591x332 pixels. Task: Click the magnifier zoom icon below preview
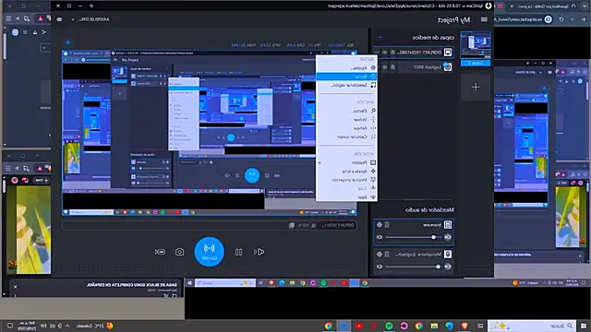click(x=314, y=225)
